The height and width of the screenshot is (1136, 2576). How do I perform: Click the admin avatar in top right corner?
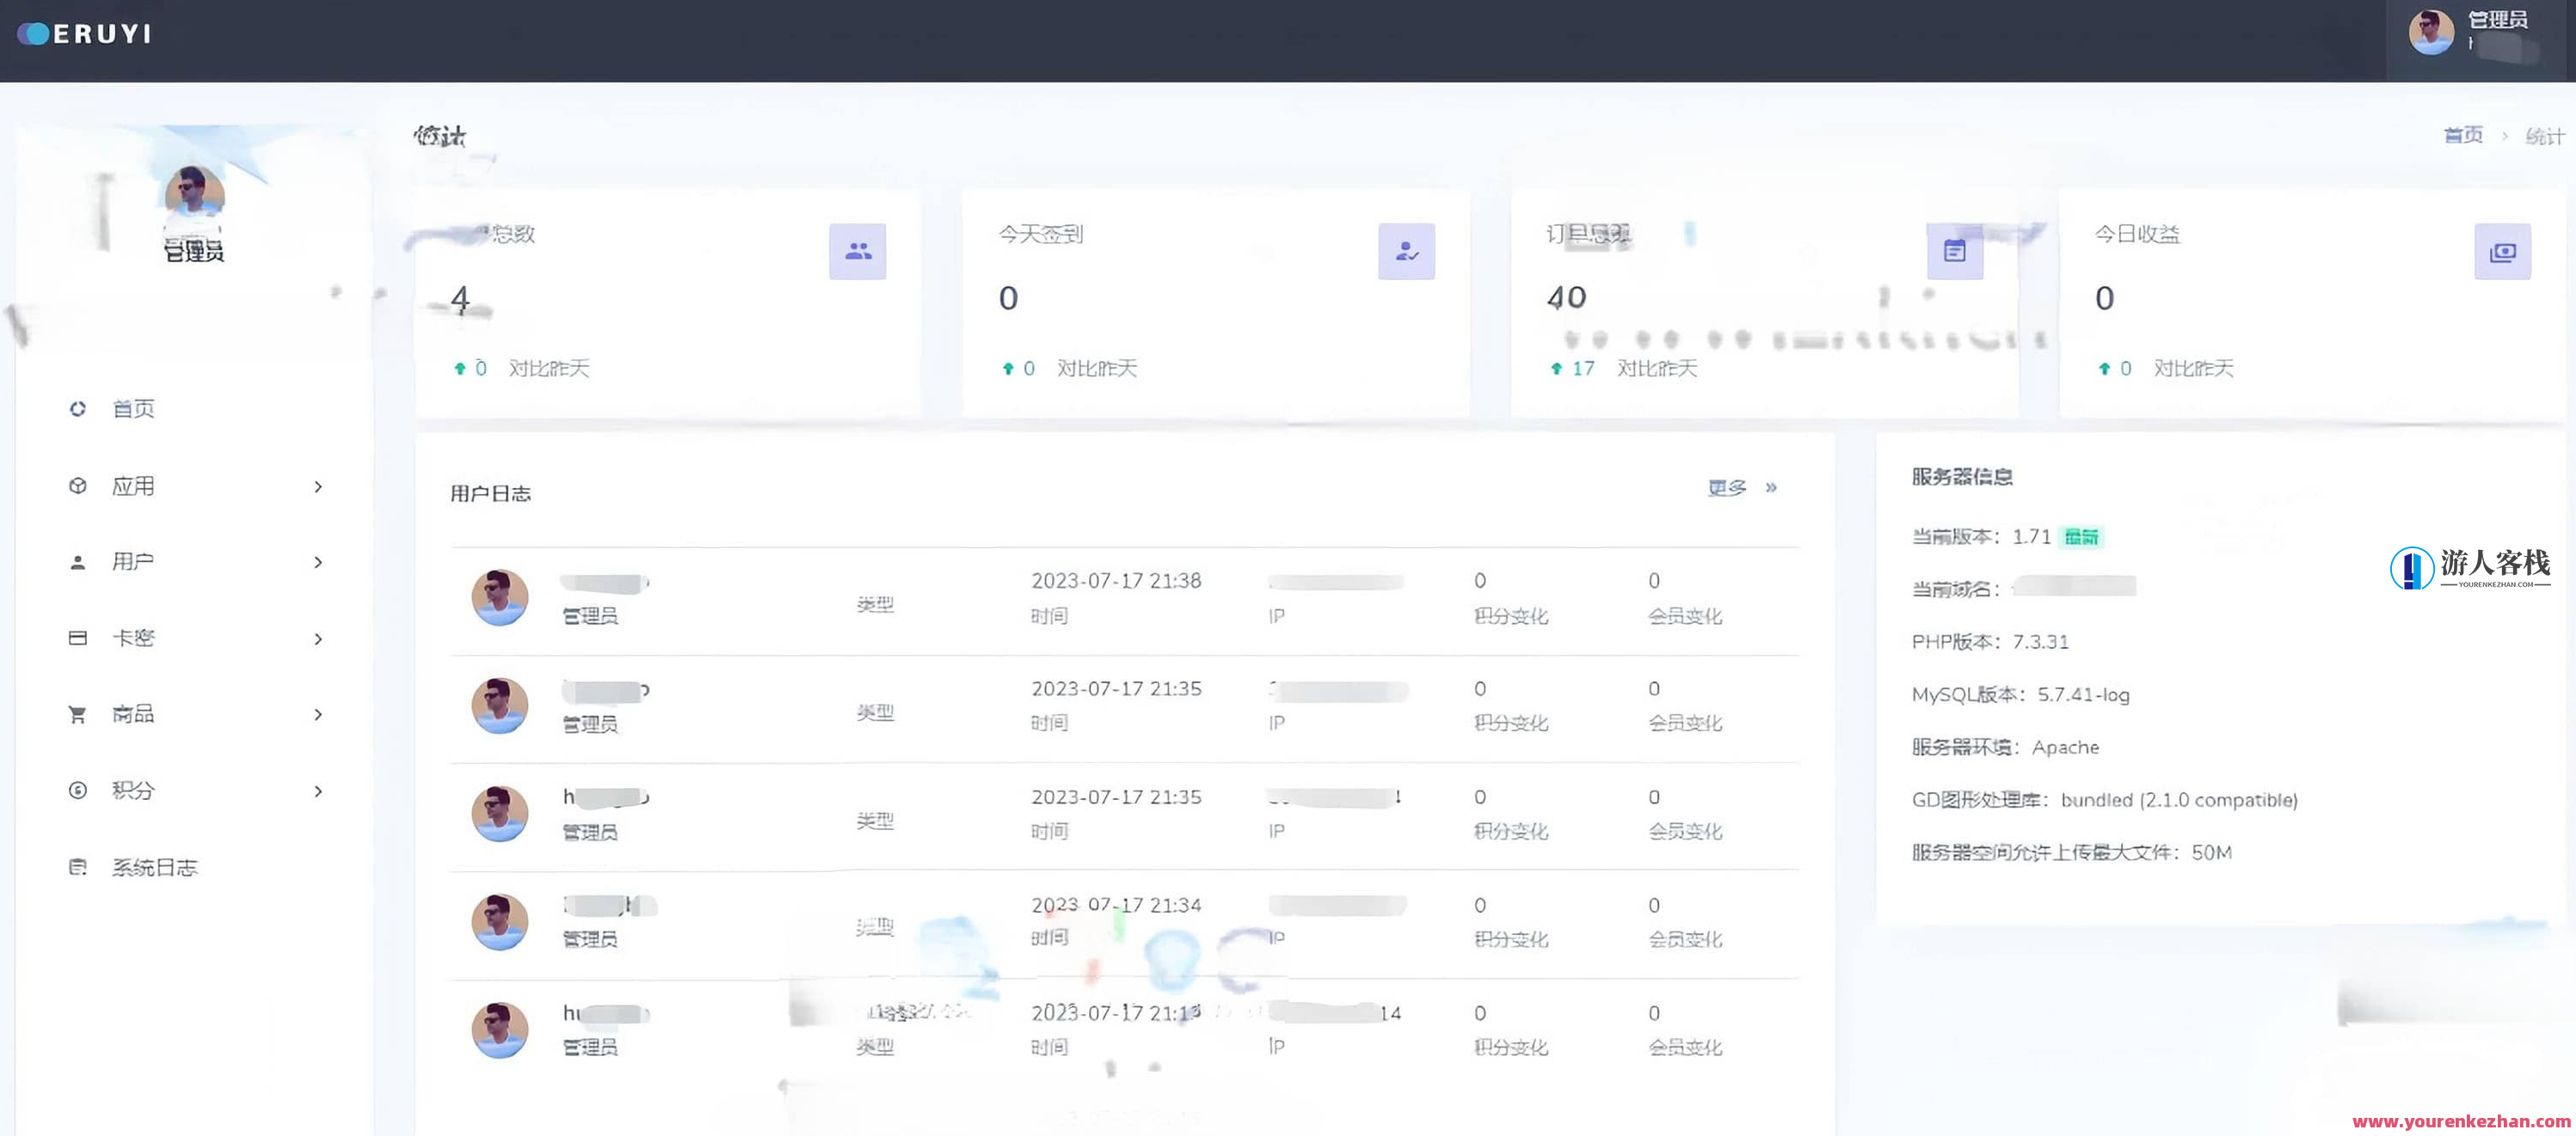click(2432, 33)
